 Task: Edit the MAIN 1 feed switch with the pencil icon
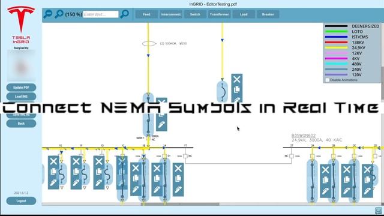[x=161, y=124]
